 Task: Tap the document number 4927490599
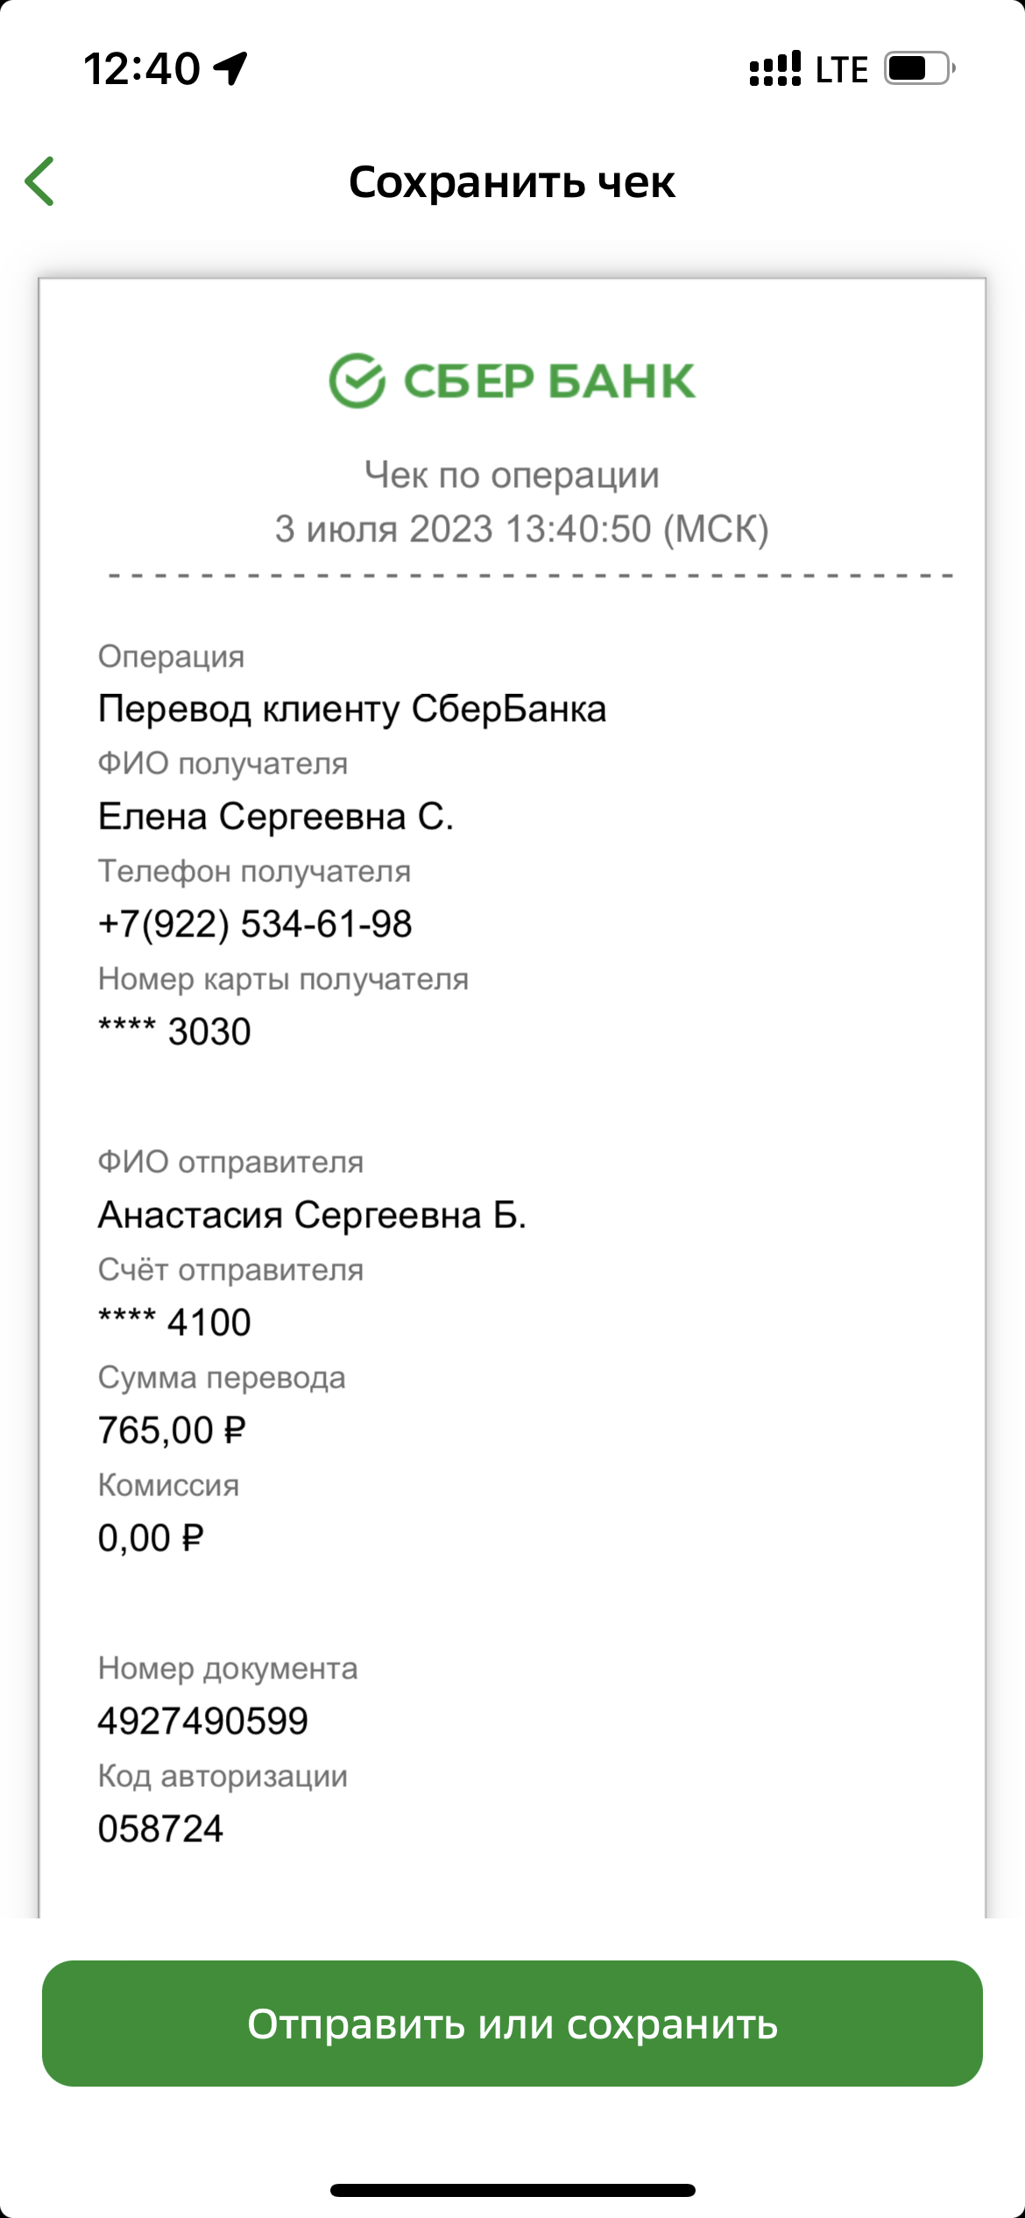tap(203, 1721)
